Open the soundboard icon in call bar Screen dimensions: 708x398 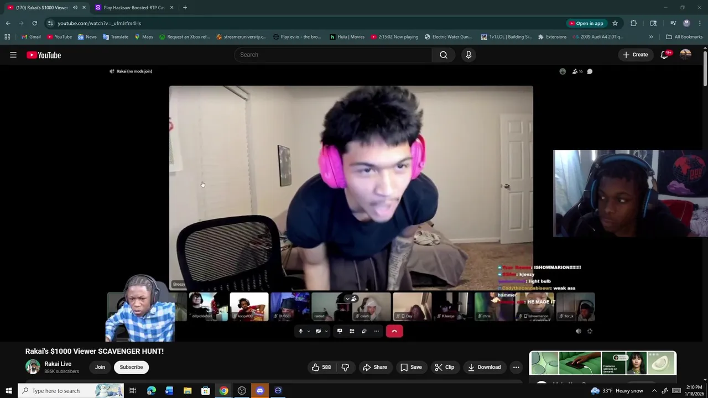[x=364, y=331]
